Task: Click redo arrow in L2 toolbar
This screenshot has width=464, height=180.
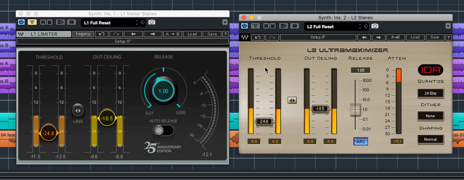Action: click(x=272, y=37)
